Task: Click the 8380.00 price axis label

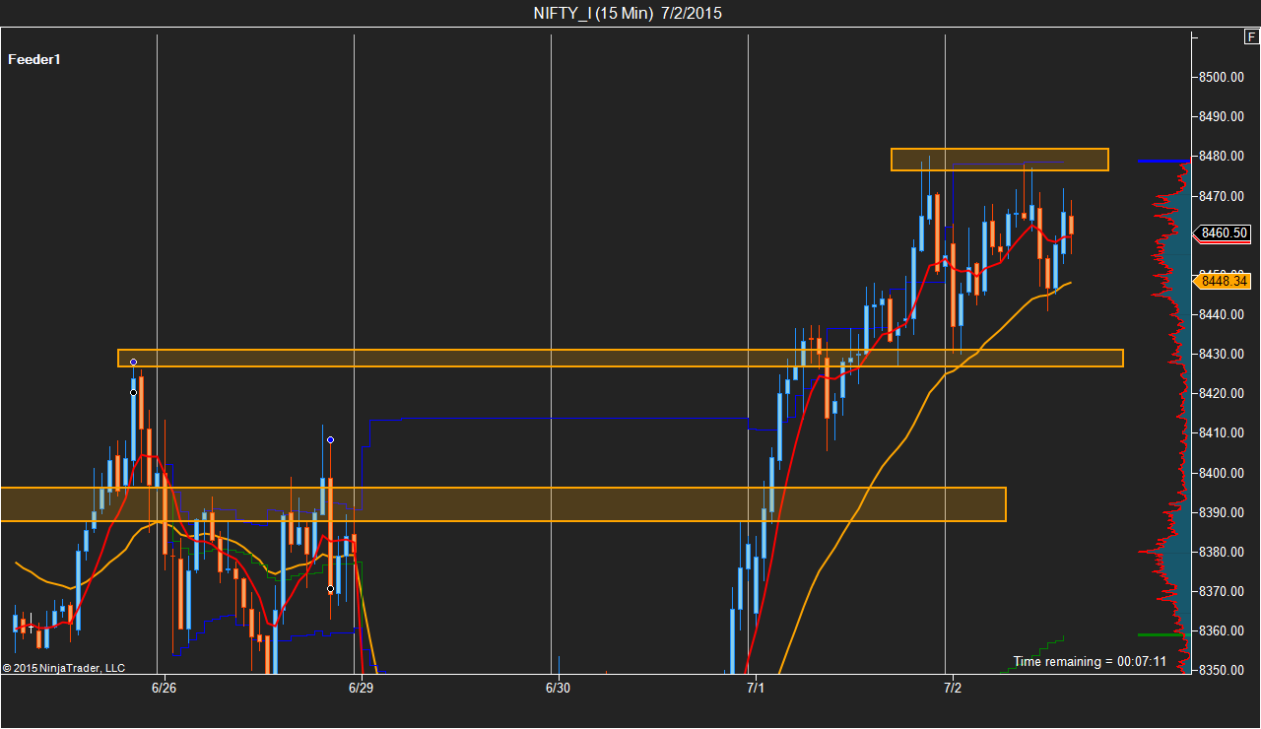Action: (1223, 552)
